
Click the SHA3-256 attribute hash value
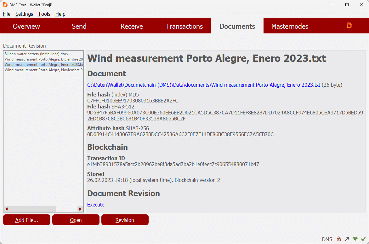point(180,135)
